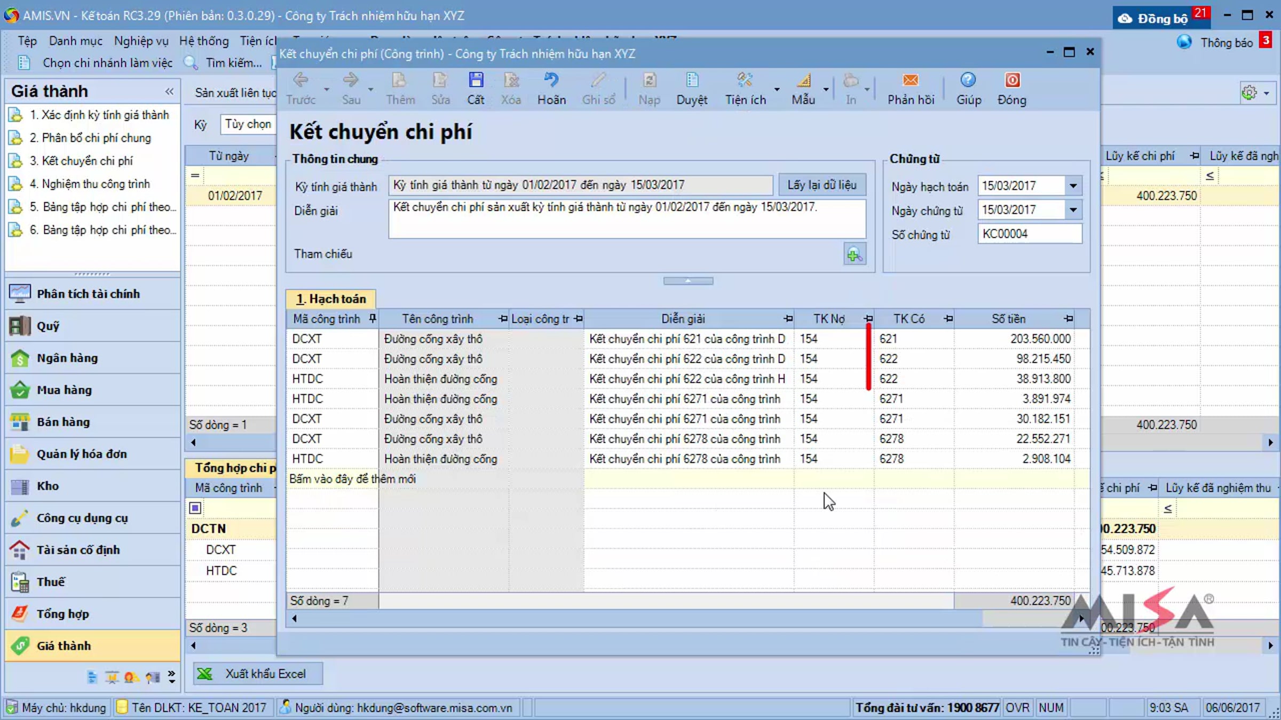Screen dimensions: 1281x720
Task: Toggle pin on TK Nợ column
Action: click(868, 318)
